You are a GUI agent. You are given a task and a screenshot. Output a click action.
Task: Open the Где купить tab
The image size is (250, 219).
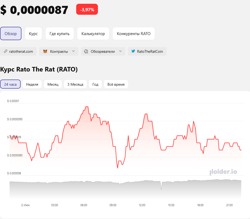click(x=60, y=34)
